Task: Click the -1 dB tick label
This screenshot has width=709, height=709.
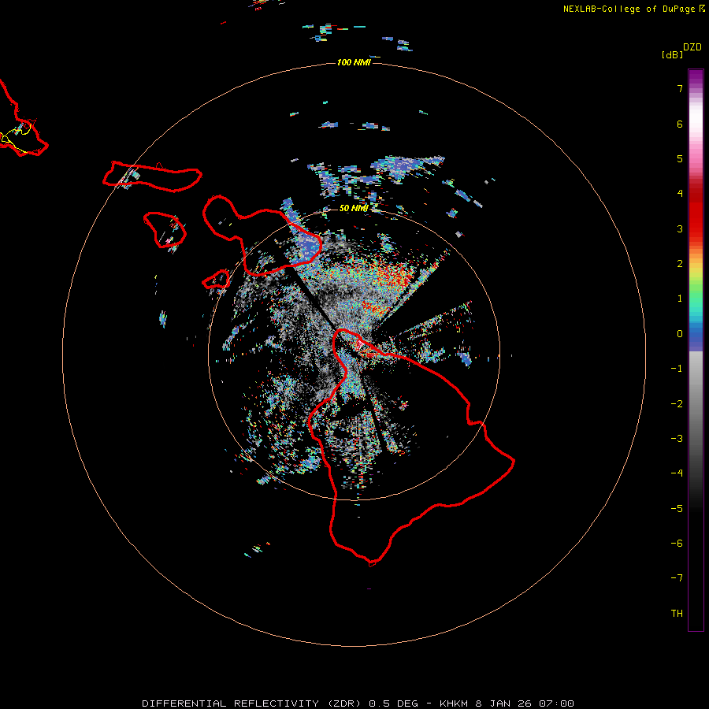Action: click(677, 369)
